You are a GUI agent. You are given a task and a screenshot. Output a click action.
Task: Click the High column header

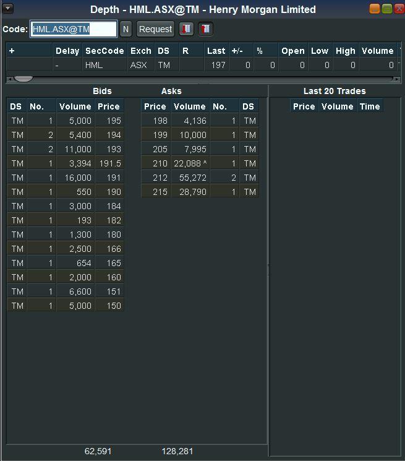click(346, 51)
